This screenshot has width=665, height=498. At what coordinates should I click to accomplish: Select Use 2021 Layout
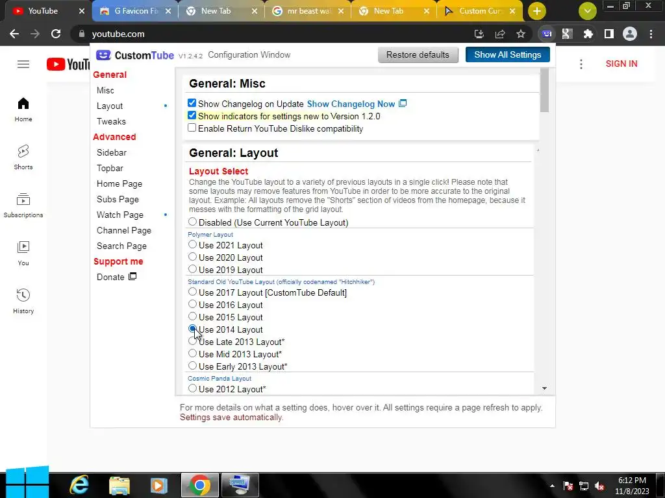(192, 244)
